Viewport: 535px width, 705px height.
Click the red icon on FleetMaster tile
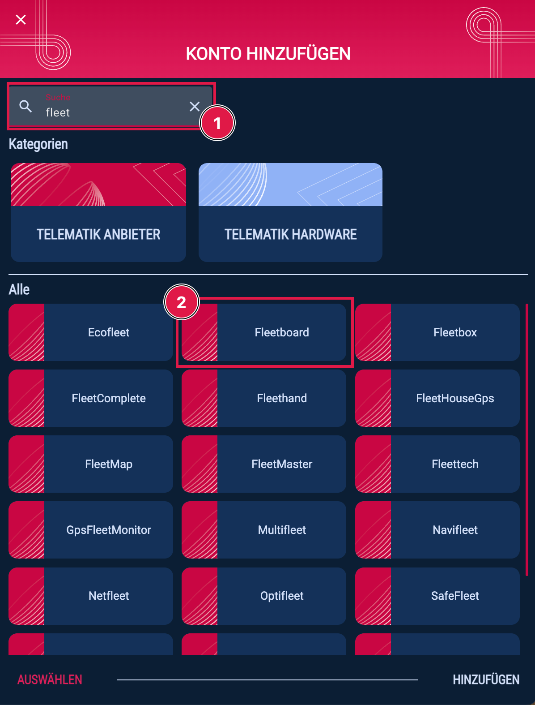(200, 464)
